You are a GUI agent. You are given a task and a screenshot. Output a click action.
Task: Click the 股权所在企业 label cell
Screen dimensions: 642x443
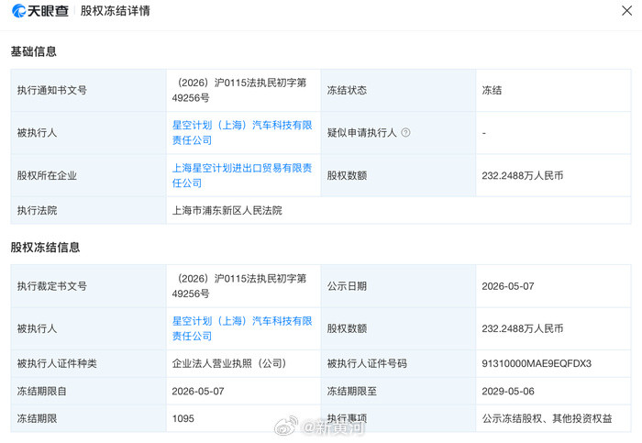coord(88,176)
